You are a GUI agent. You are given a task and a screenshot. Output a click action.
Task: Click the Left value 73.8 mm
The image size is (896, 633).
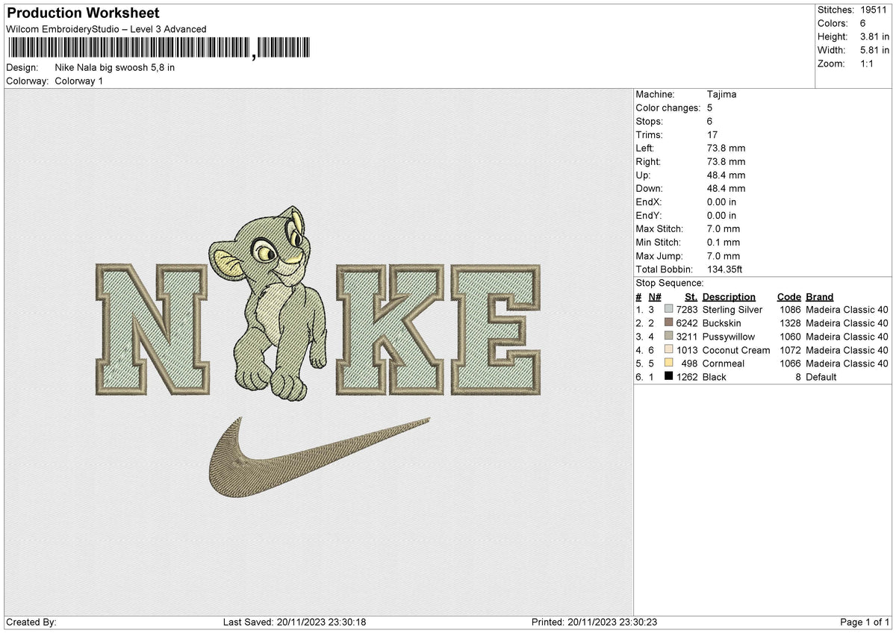pos(726,148)
